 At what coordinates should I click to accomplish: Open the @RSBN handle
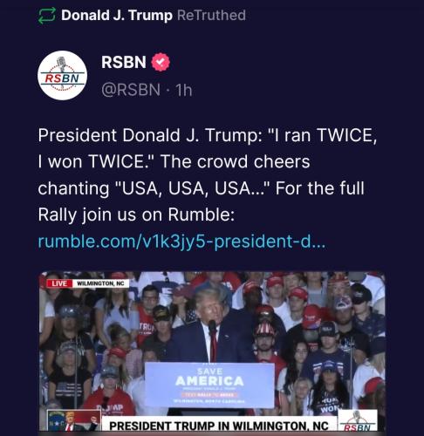[x=131, y=90]
